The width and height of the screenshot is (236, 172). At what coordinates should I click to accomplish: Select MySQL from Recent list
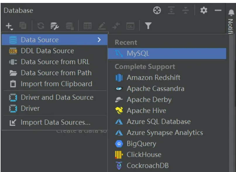coord(167,53)
